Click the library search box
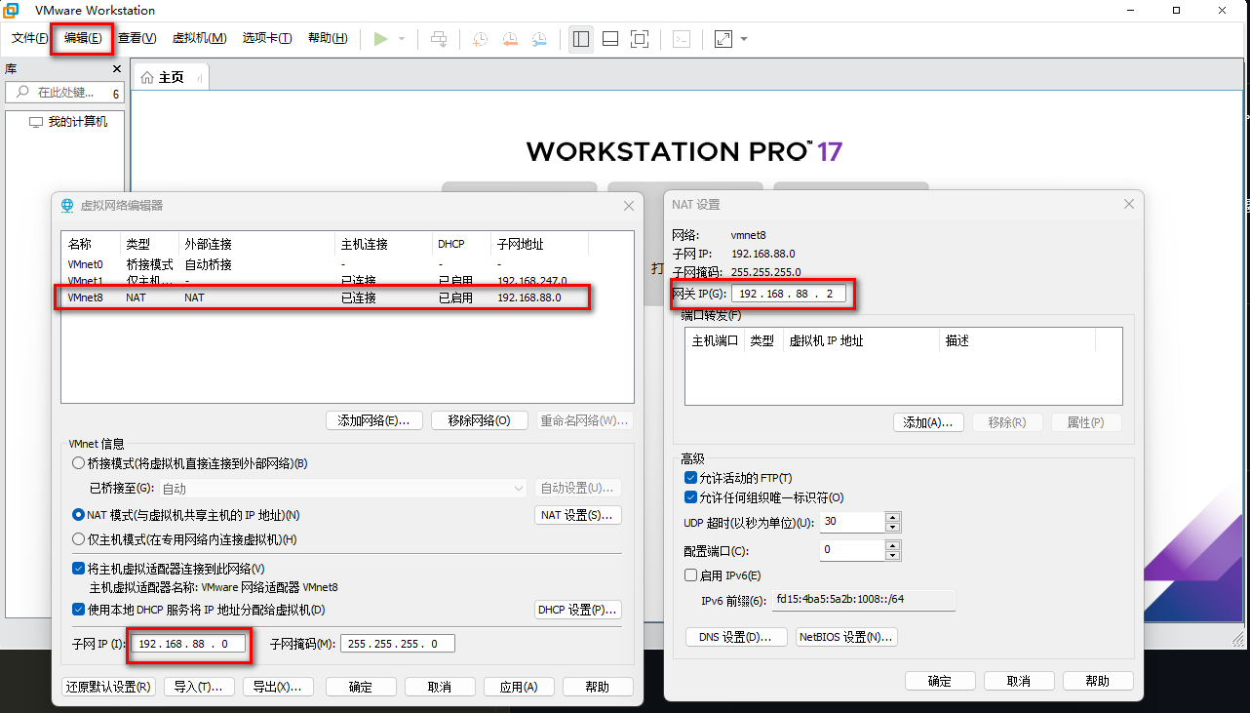1250x713 pixels. tap(66, 93)
